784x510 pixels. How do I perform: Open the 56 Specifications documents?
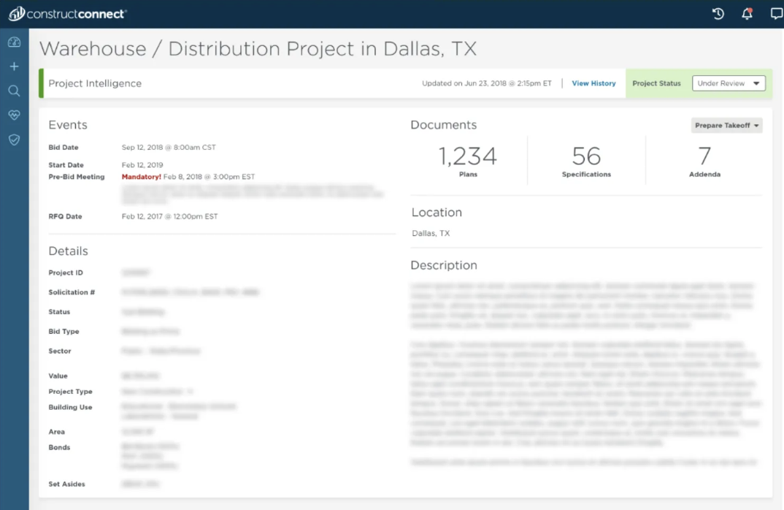586,161
